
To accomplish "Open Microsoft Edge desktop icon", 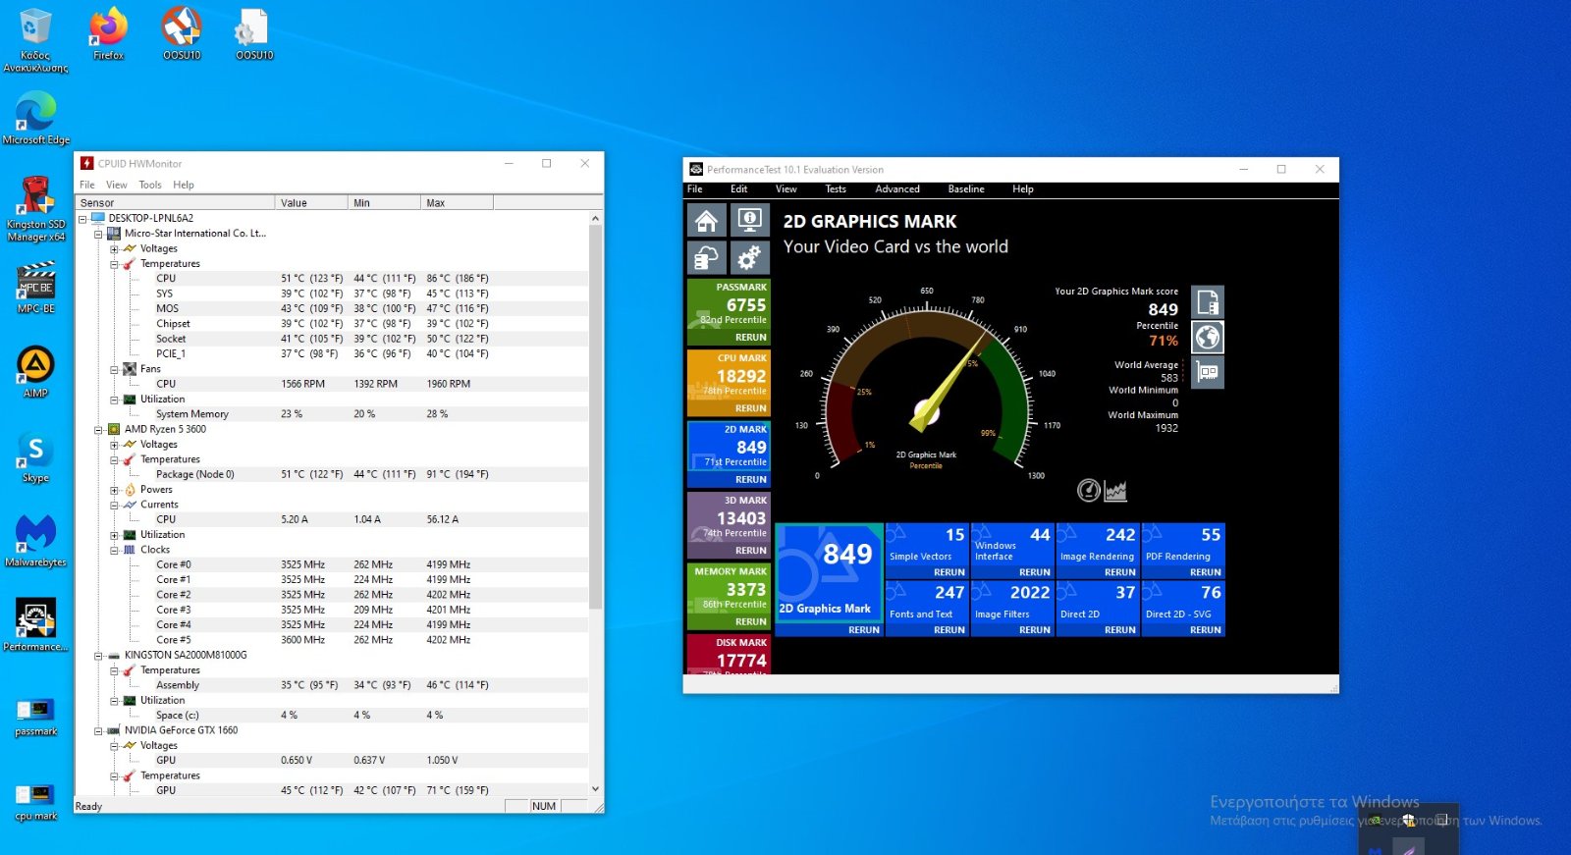I will pos(36,119).
